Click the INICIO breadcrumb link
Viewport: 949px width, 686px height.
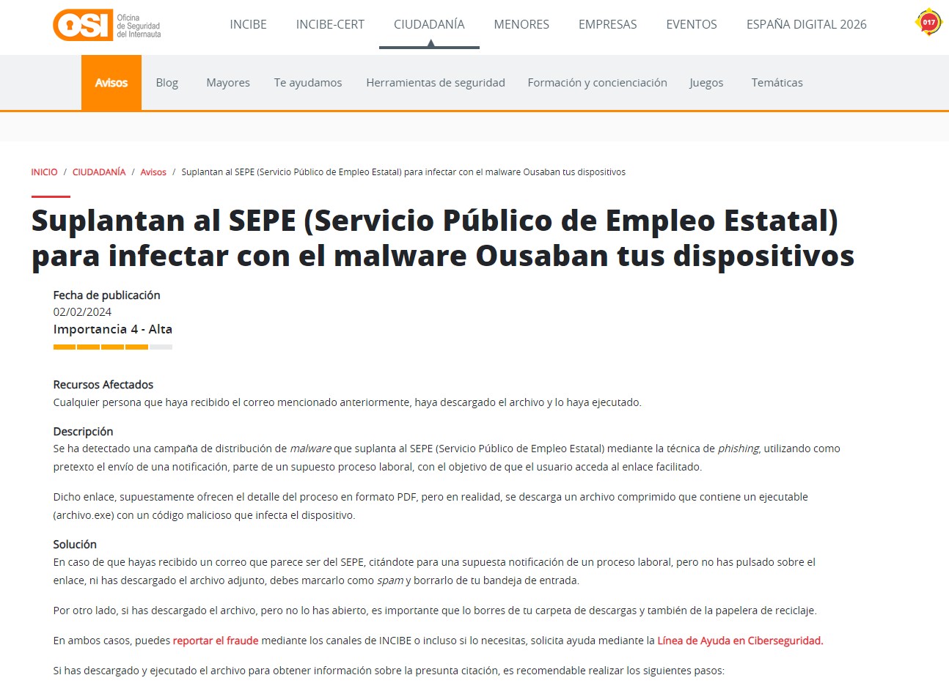44,172
